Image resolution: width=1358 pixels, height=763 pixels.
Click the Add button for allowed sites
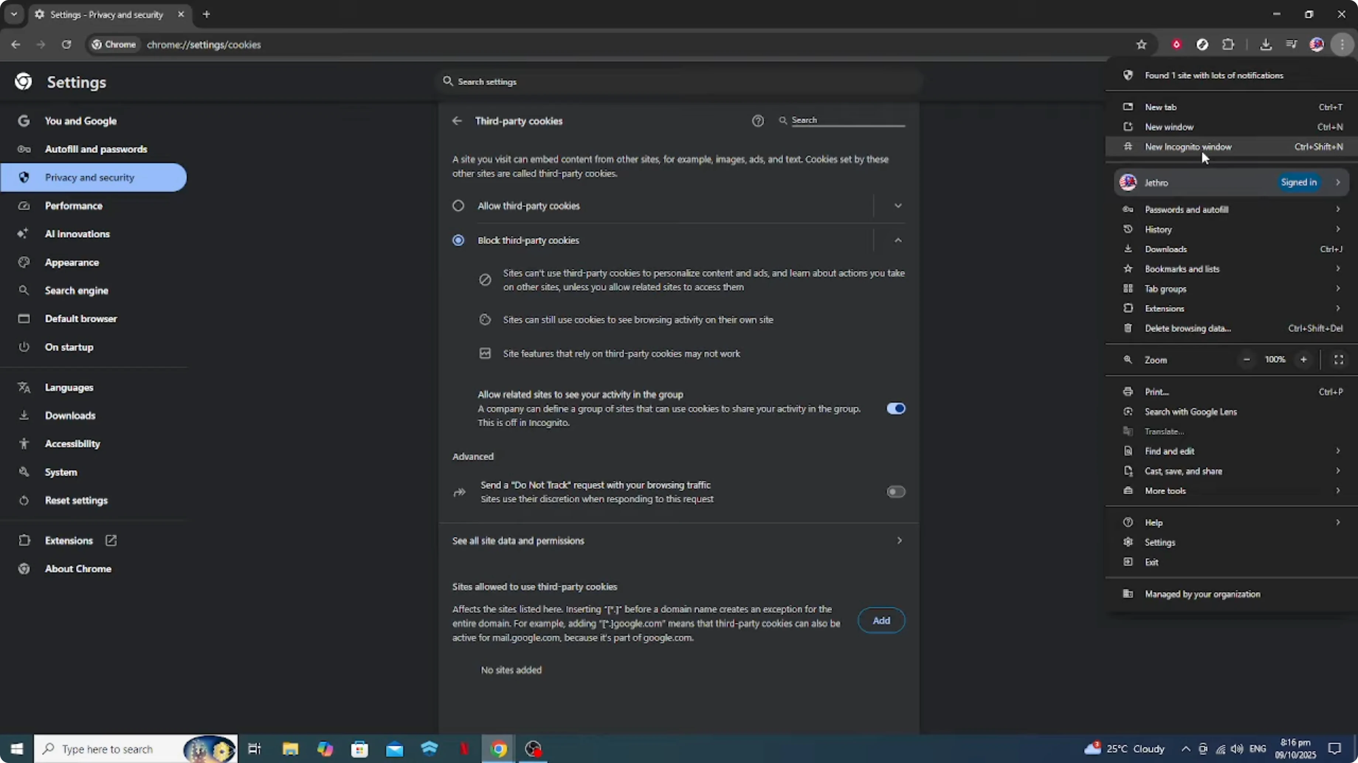881,620
